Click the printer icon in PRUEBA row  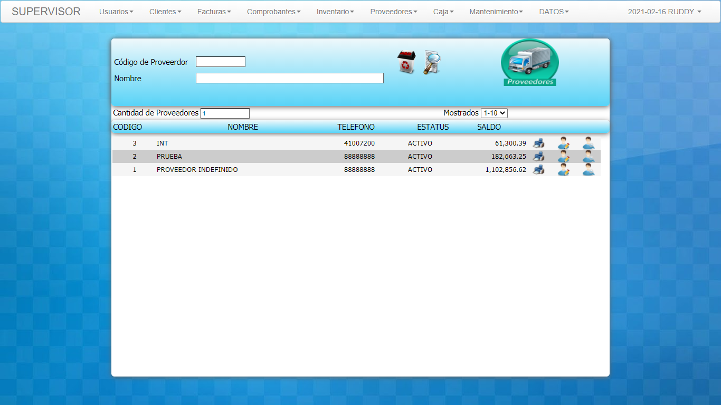pyautogui.click(x=538, y=157)
